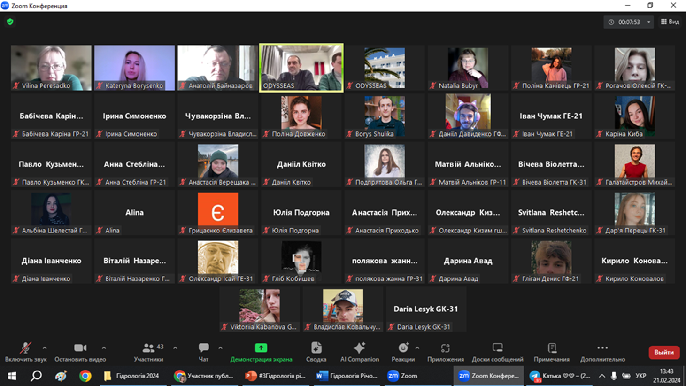The image size is (686, 386).
Task: Open Приложения apps panel
Action: click(x=445, y=352)
